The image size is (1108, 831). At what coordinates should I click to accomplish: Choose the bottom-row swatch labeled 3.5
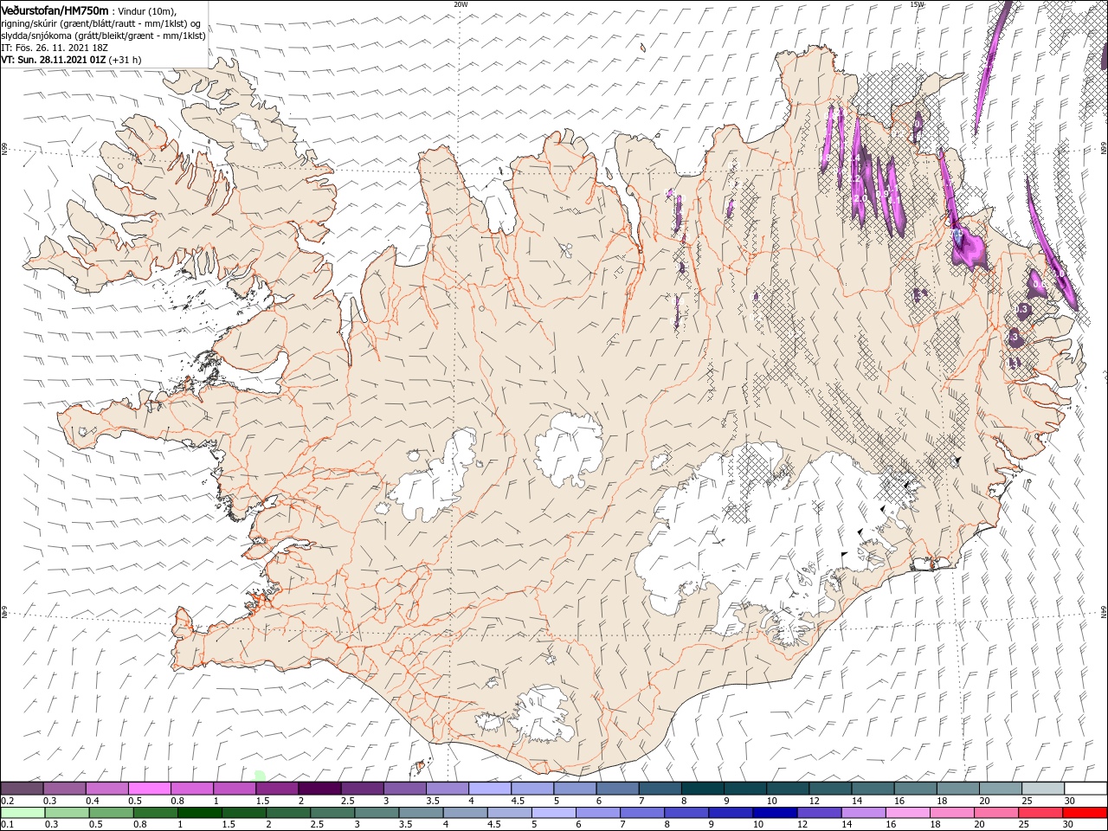point(421,813)
